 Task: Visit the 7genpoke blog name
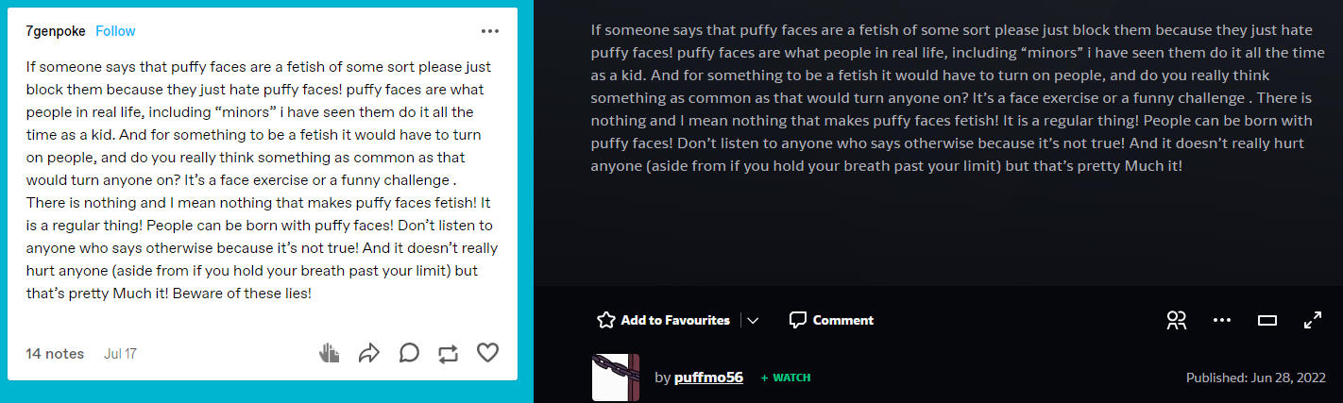coord(56,31)
